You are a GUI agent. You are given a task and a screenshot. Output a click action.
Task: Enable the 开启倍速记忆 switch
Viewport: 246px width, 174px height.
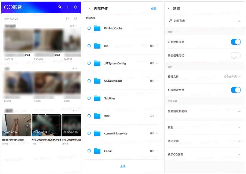tap(235, 55)
